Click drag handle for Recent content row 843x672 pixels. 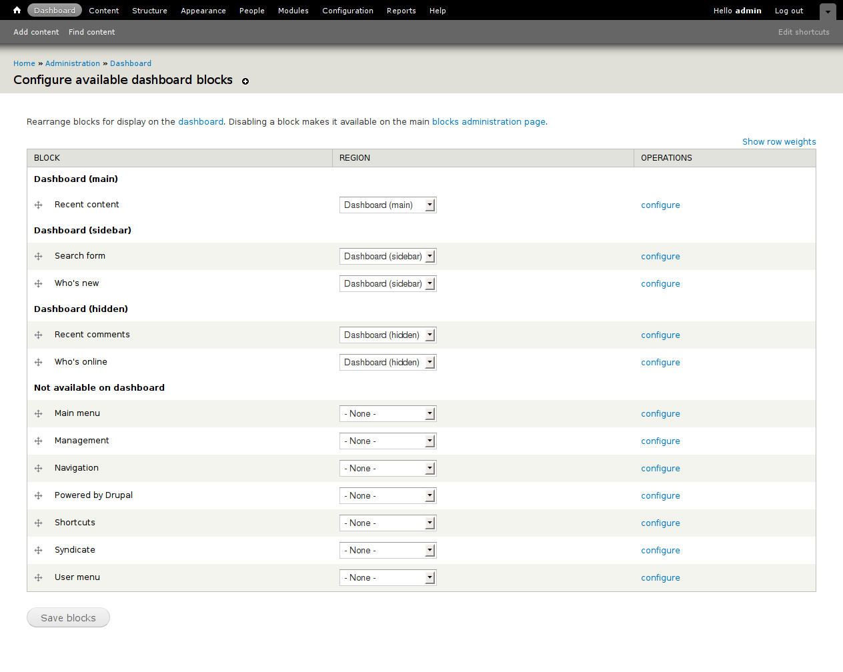(39, 205)
